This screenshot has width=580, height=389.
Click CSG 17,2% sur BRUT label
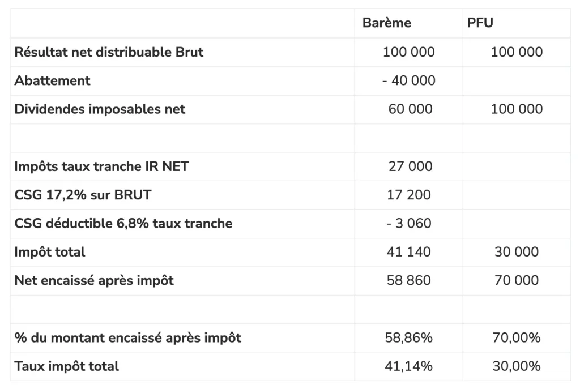click(83, 195)
